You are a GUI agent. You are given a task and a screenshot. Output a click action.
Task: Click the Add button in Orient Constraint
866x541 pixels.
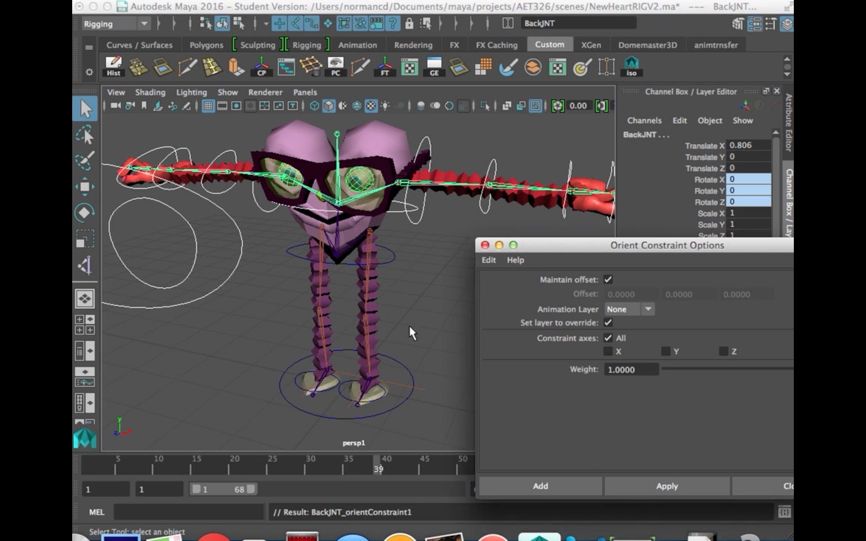coord(540,486)
